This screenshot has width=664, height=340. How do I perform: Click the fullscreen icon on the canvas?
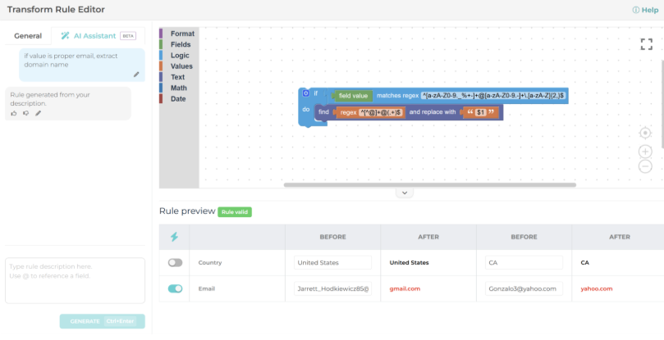[x=646, y=44]
